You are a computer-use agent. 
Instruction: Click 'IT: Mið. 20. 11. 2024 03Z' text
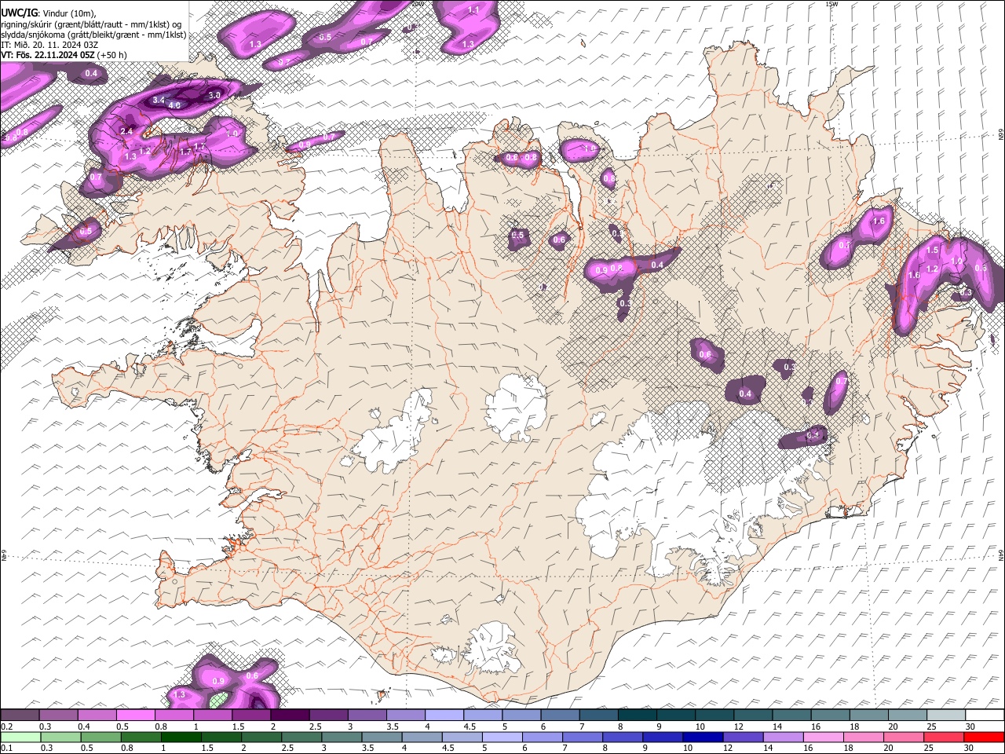point(49,45)
